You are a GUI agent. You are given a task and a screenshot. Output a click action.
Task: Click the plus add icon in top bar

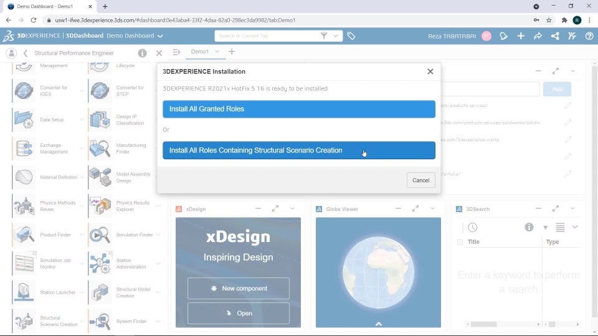(x=521, y=36)
